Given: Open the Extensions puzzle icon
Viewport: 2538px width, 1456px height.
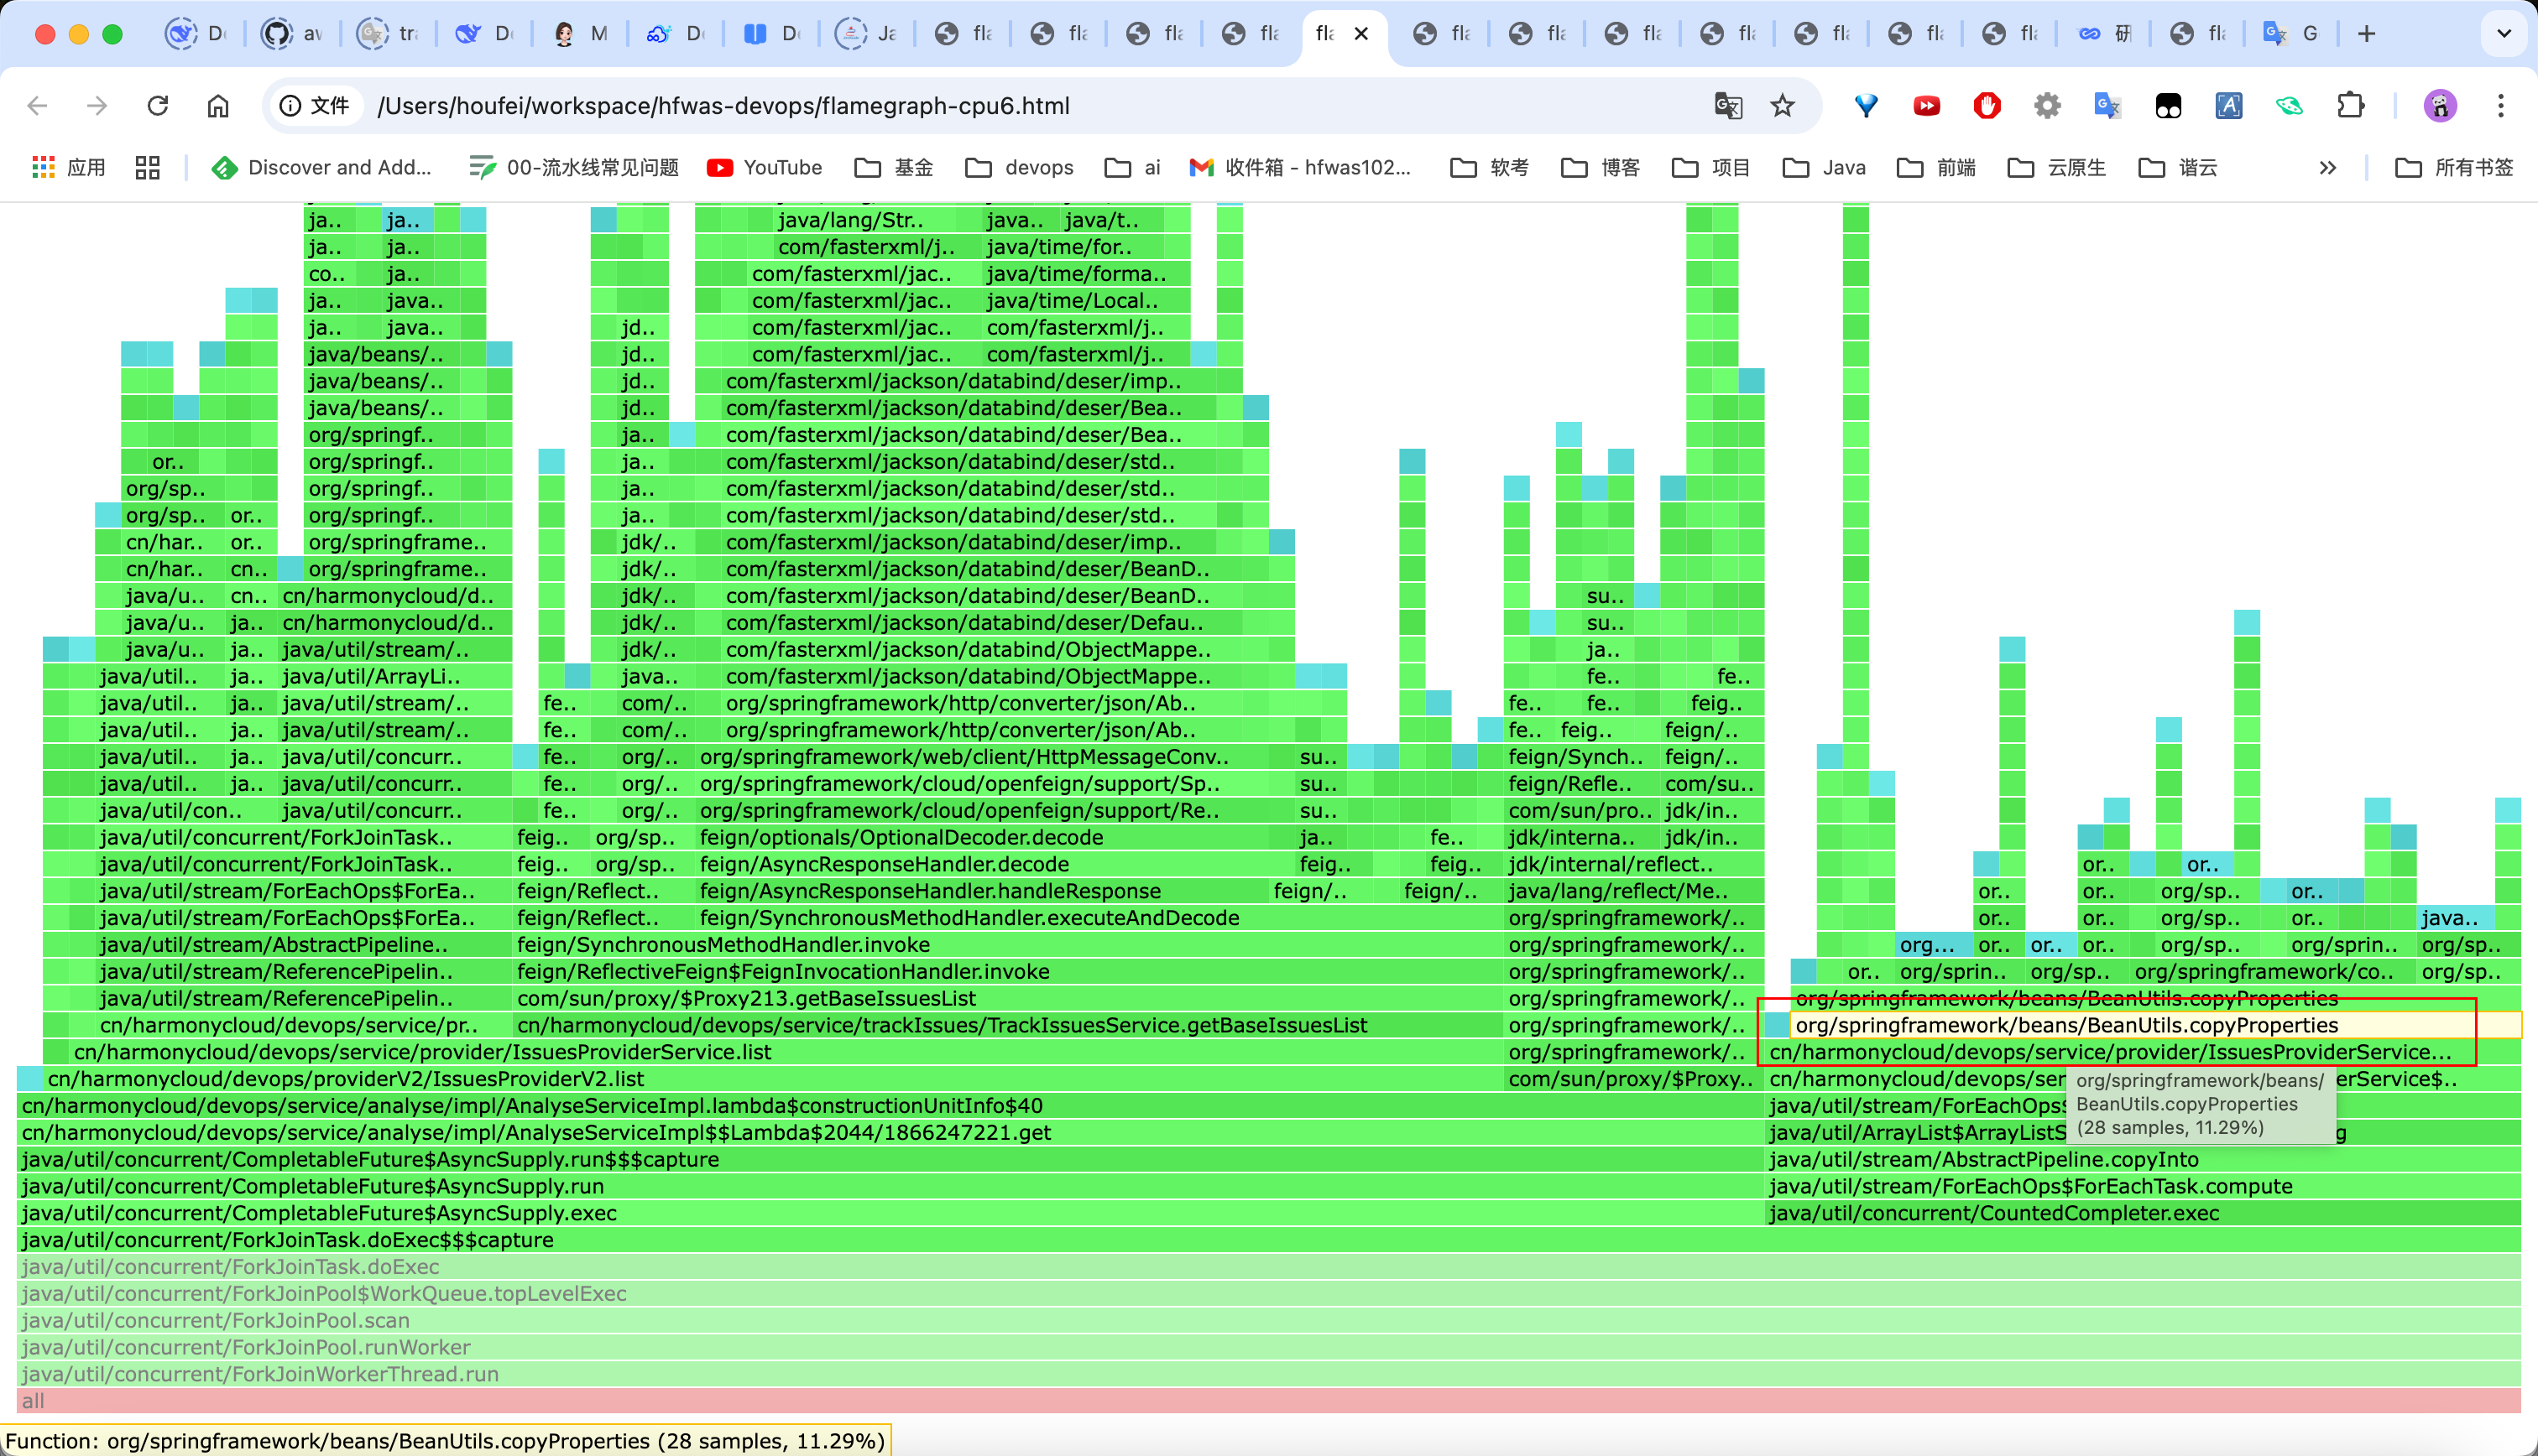Looking at the screenshot, I should coord(2350,106).
